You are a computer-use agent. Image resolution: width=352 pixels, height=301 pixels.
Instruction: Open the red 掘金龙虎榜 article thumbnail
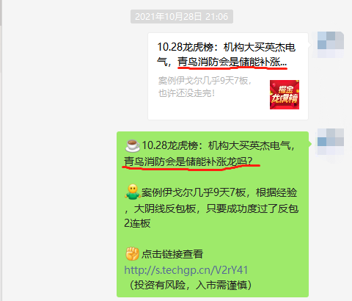(285, 95)
